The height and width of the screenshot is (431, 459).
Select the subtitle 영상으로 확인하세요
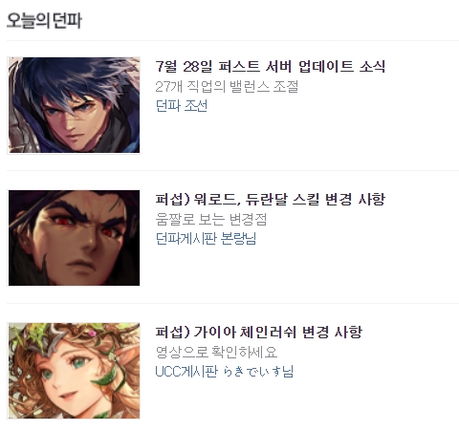coord(216,352)
